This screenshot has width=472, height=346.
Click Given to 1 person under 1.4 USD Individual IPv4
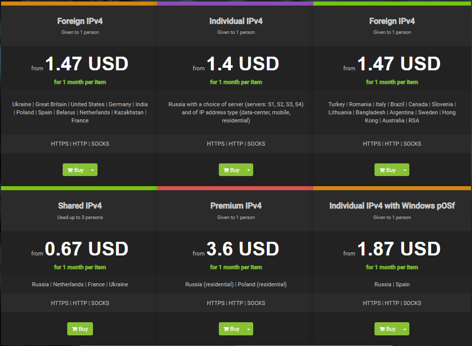pyautogui.click(x=236, y=32)
